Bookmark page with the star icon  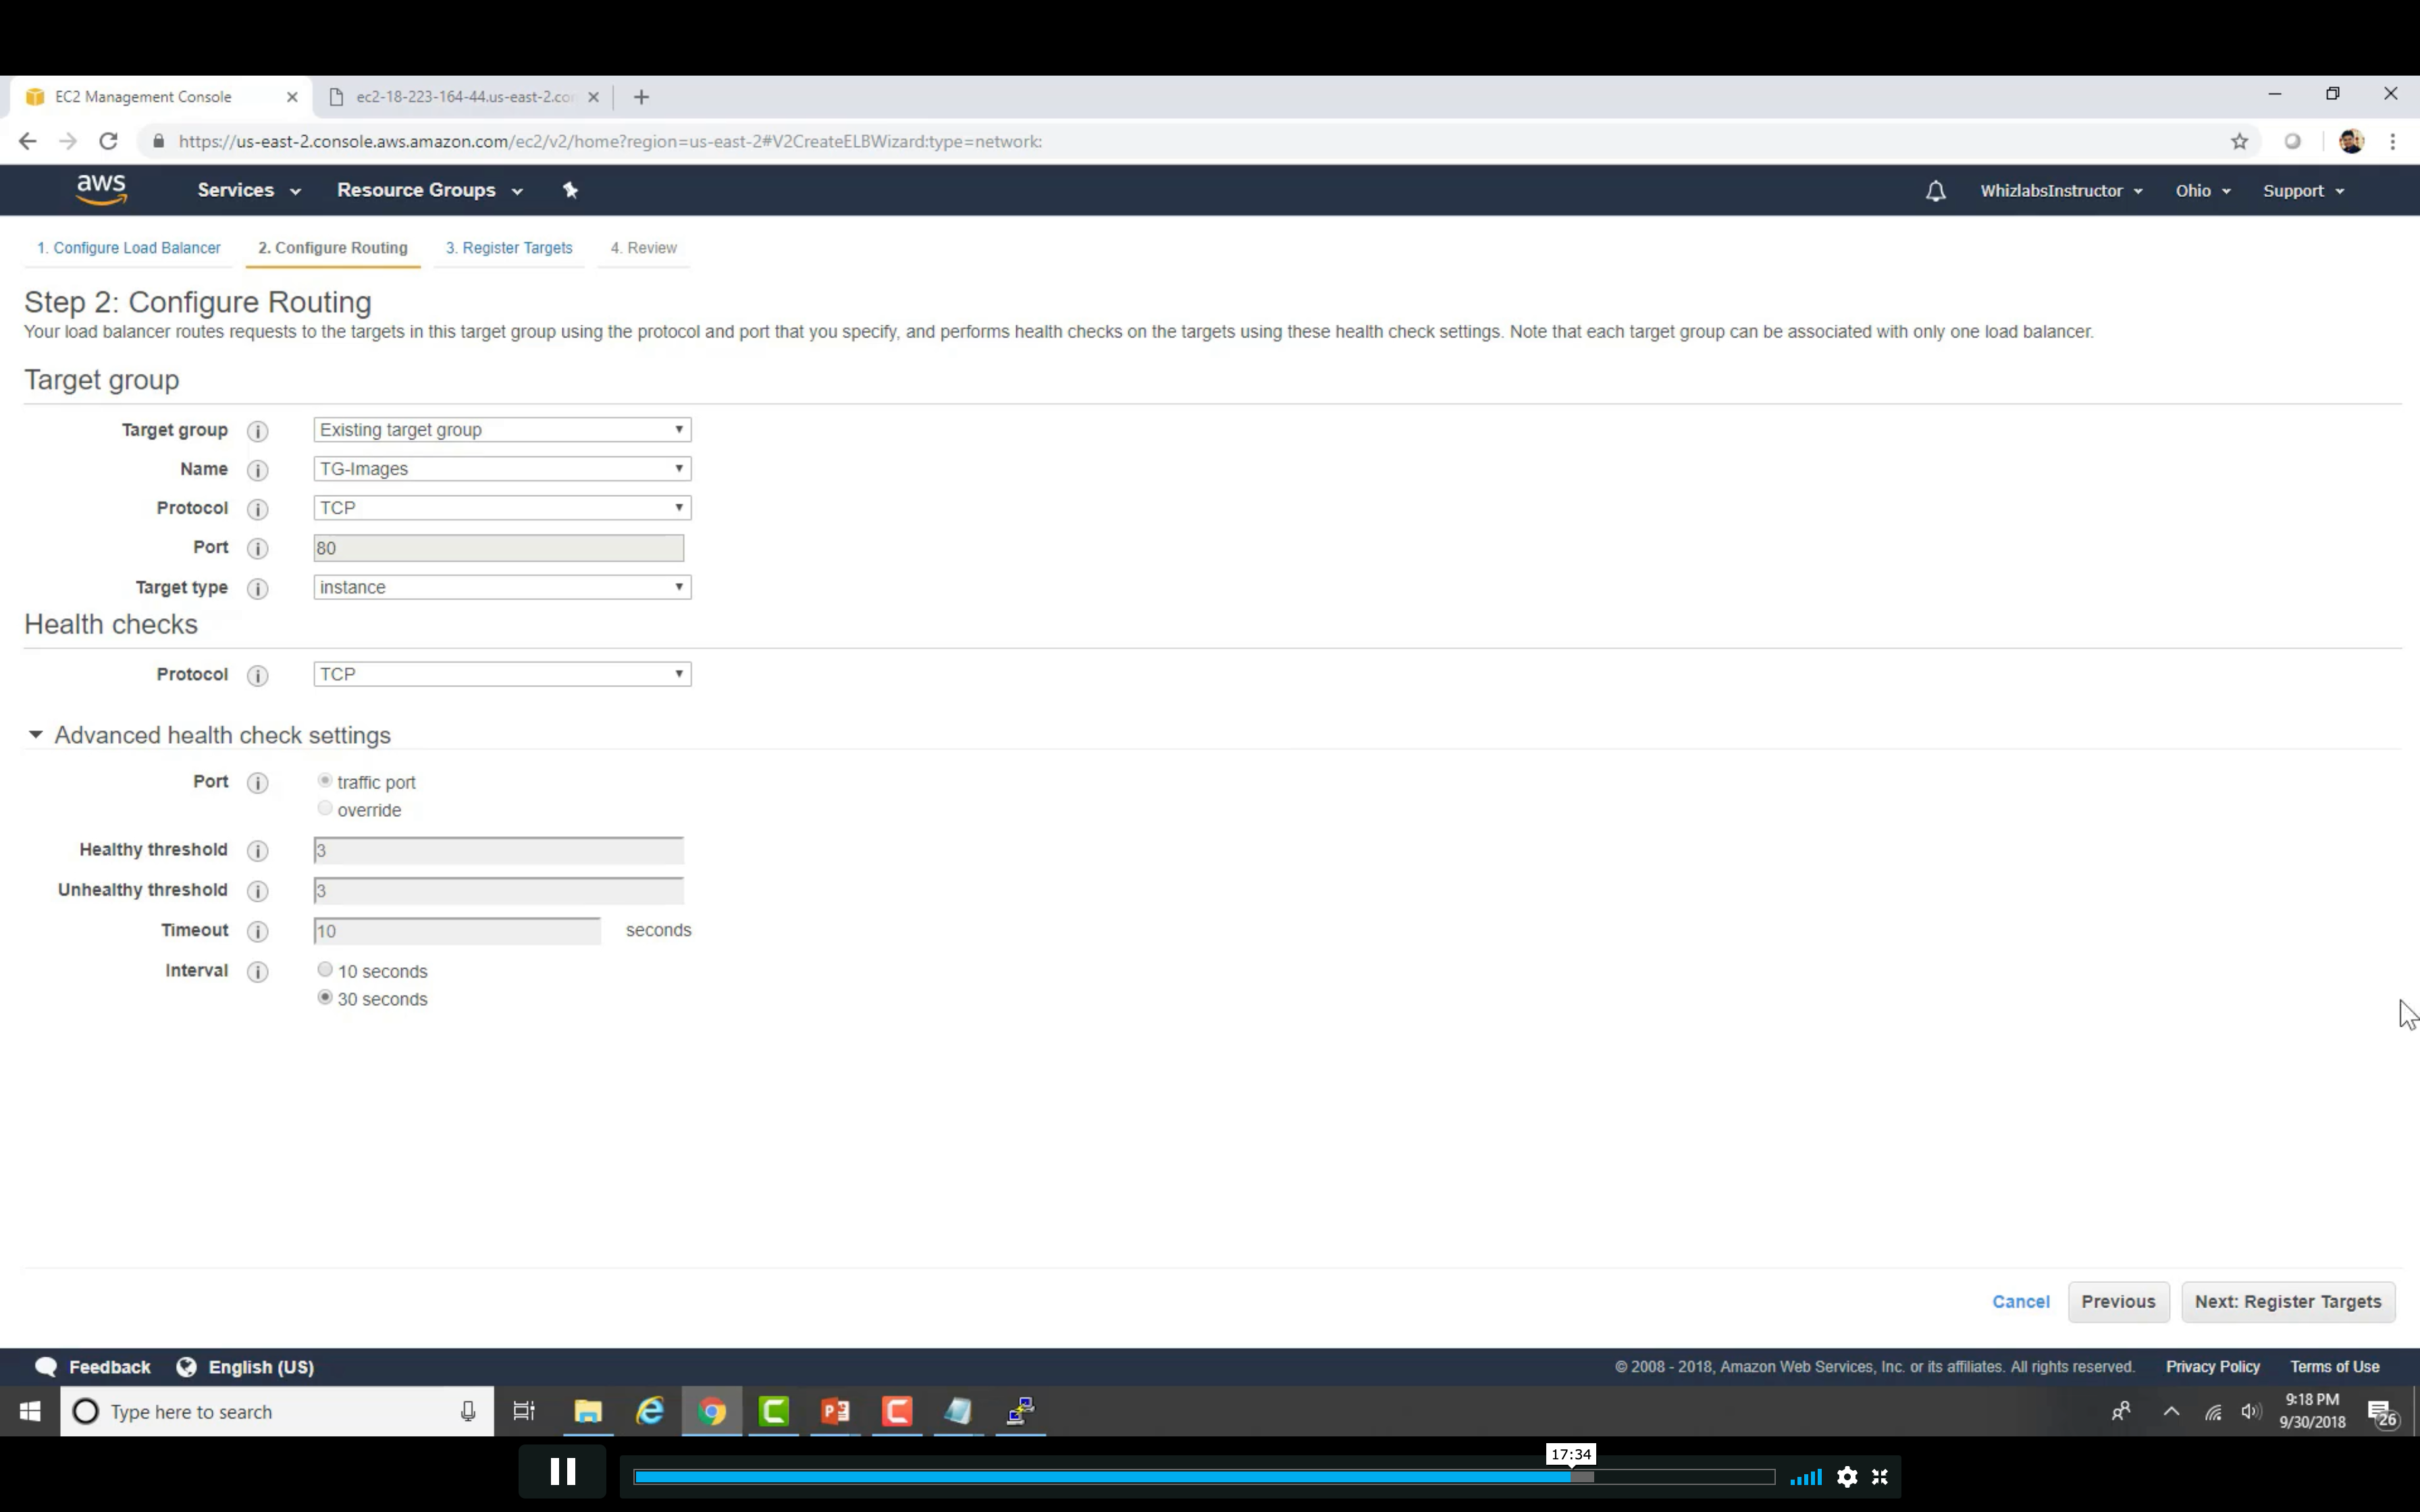[2239, 142]
